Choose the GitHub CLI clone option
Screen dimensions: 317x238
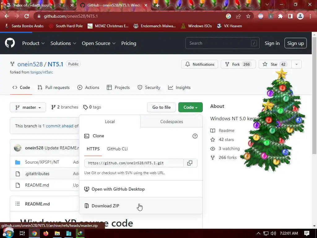[x=117, y=149]
